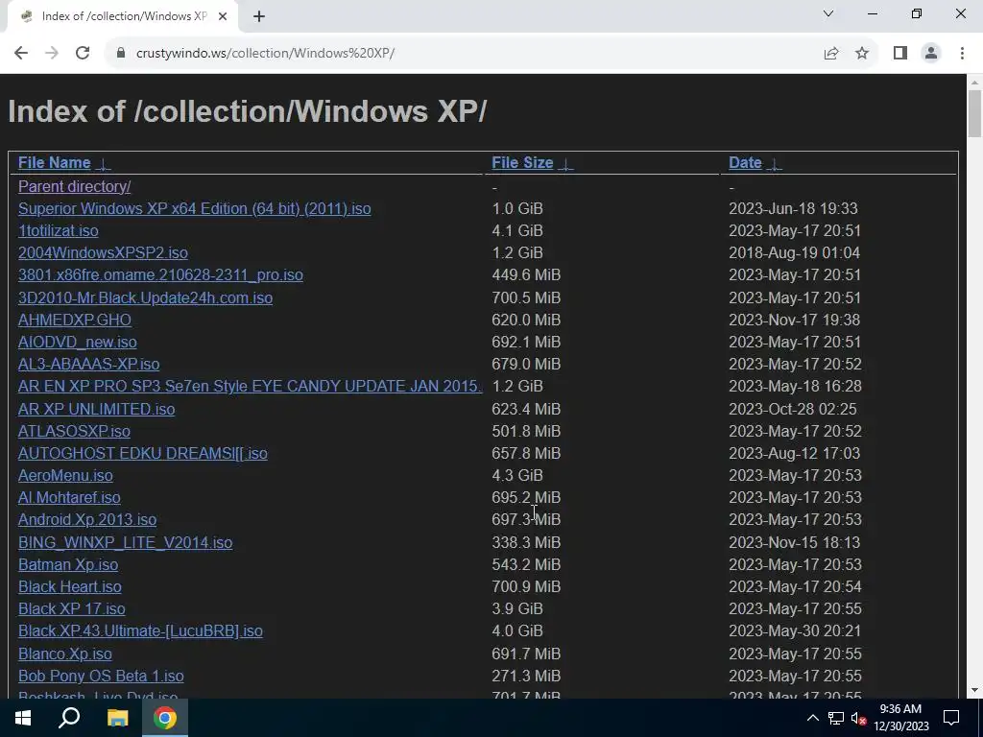Click the 2018-Aug-19 01:04 date text

click(x=794, y=252)
